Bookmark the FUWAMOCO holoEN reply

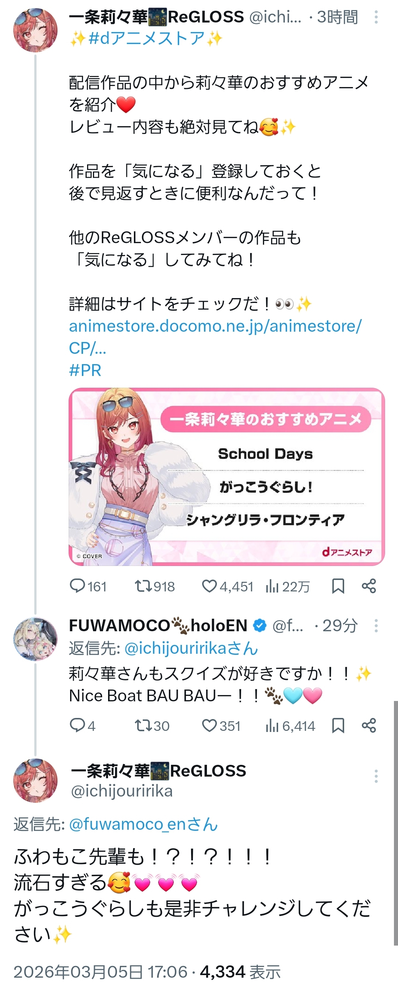pos(338,725)
